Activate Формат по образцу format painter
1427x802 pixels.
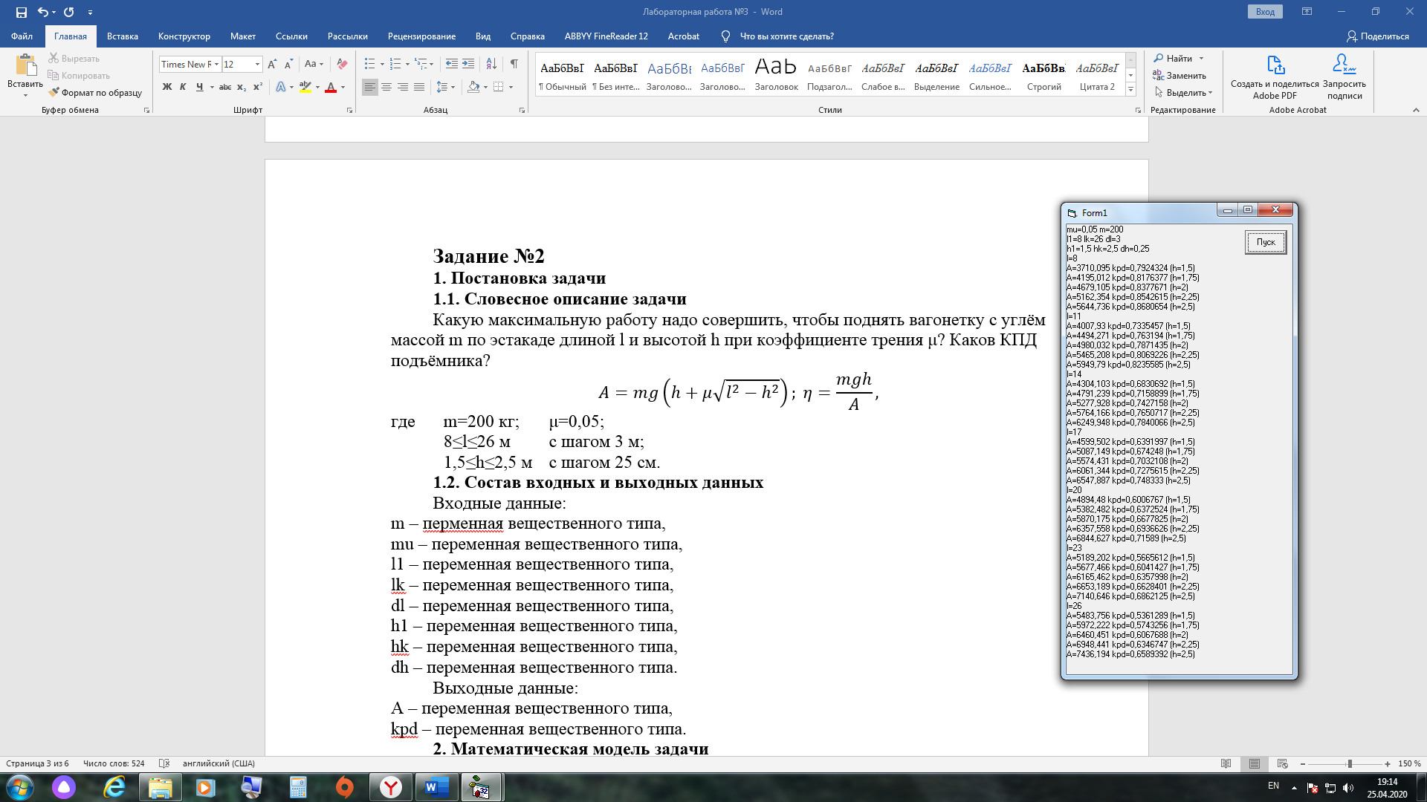tap(95, 92)
